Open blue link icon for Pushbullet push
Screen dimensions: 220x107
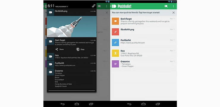pyautogui.click(x=115, y=43)
